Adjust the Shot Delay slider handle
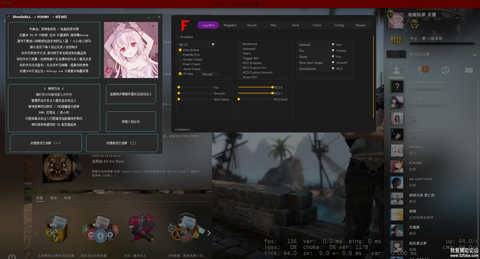The width and height of the screenshot is (480, 259). (179, 99)
